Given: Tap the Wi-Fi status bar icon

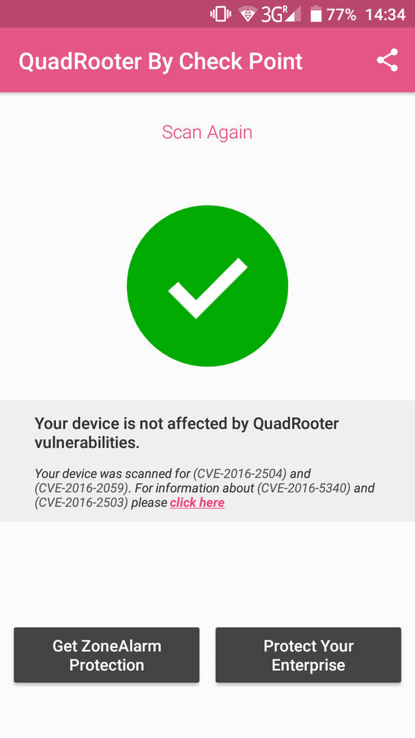Looking at the screenshot, I should 247,14.
